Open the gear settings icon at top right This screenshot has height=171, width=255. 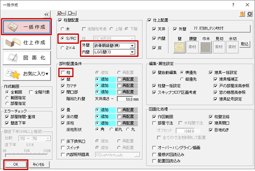coord(250,14)
